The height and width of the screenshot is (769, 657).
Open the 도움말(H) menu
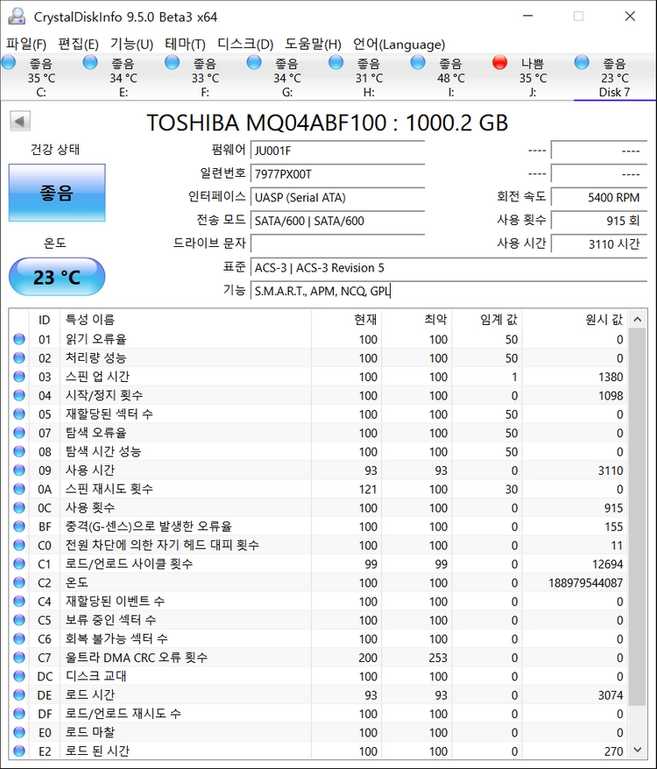coord(313,44)
